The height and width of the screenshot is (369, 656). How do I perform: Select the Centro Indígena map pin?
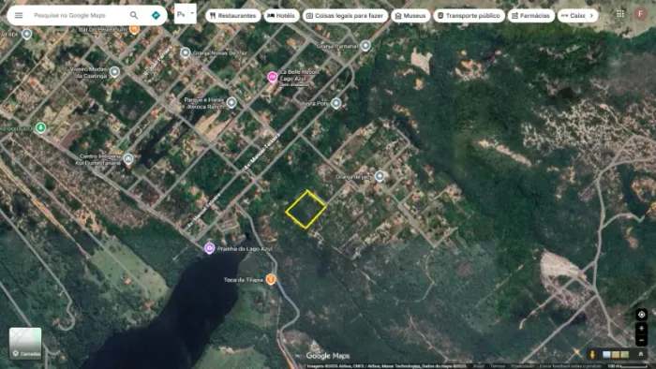point(128,159)
